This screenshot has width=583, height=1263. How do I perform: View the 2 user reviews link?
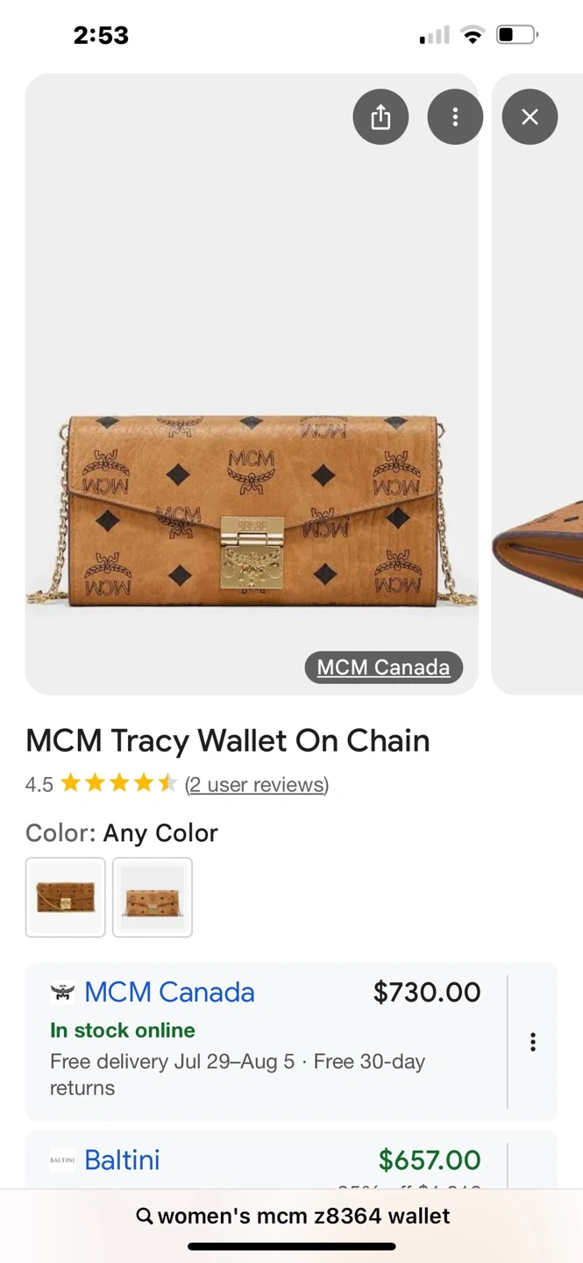[x=257, y=784]
